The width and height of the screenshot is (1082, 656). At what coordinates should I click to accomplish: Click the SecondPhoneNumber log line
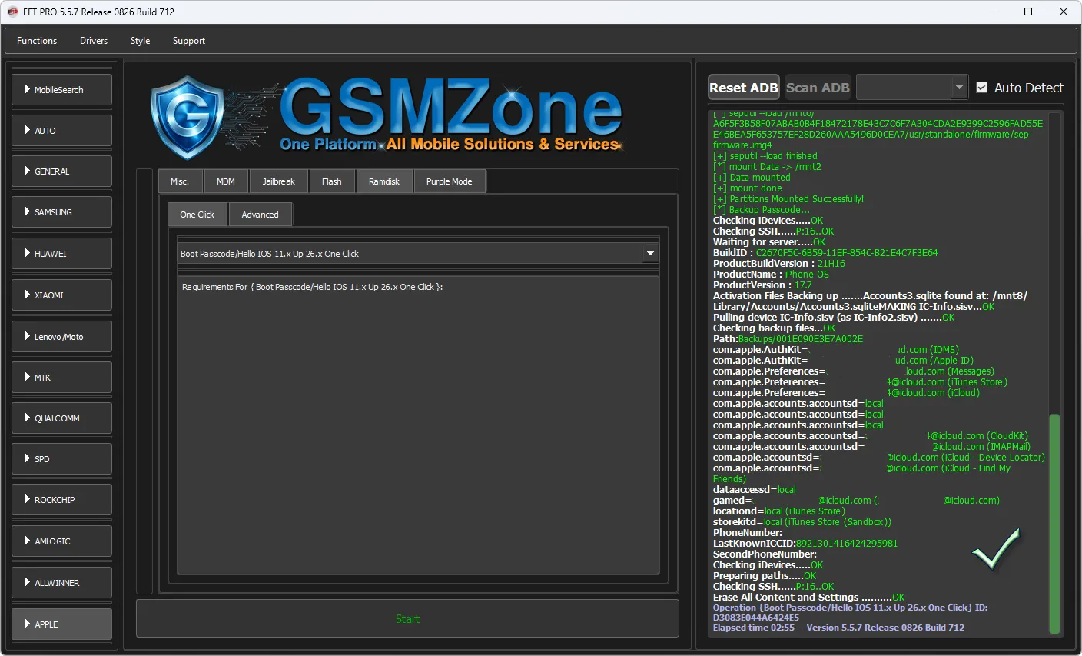765,554
